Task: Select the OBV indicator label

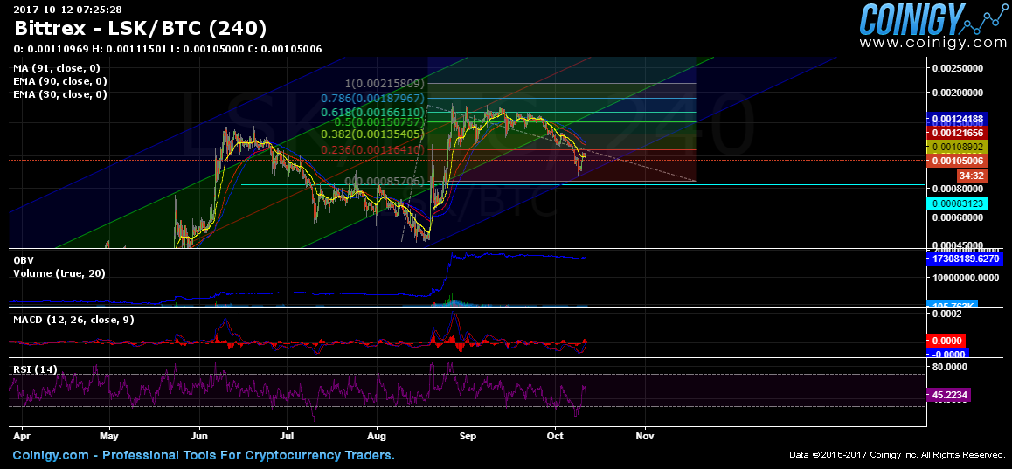Action: (24, 260)
